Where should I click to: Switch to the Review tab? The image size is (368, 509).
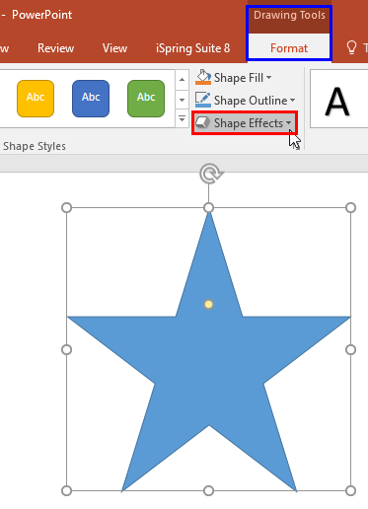click(55, 48)
